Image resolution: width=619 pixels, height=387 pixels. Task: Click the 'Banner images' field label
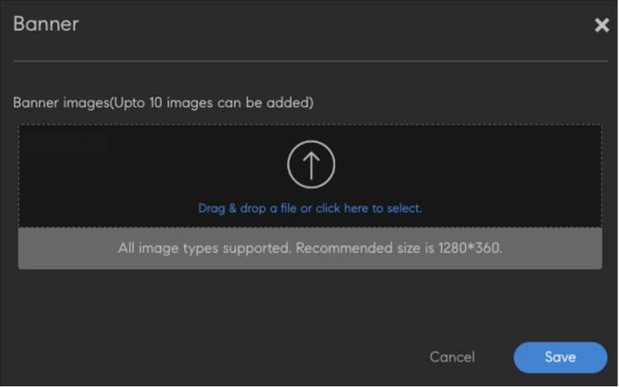pos(61,102)
